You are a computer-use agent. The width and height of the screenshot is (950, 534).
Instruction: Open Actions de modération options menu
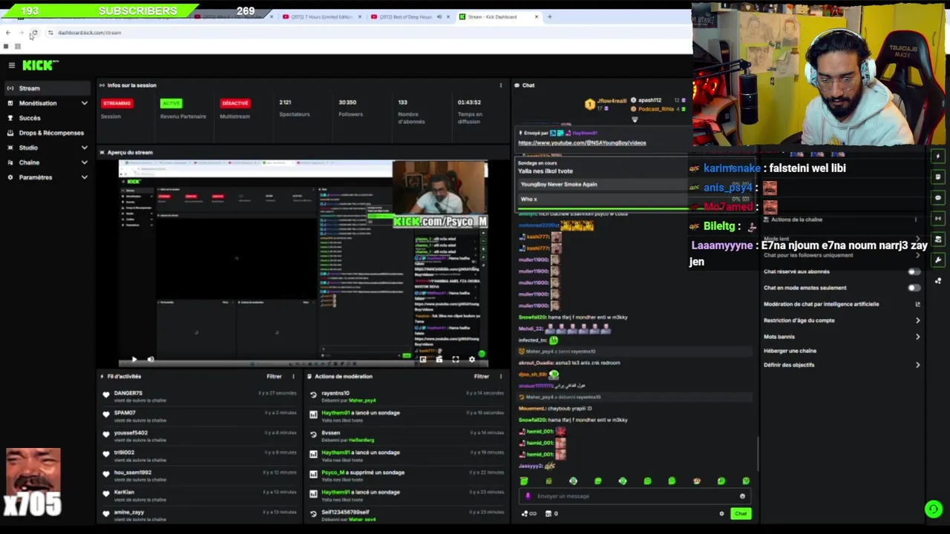[x=500, y=377]
